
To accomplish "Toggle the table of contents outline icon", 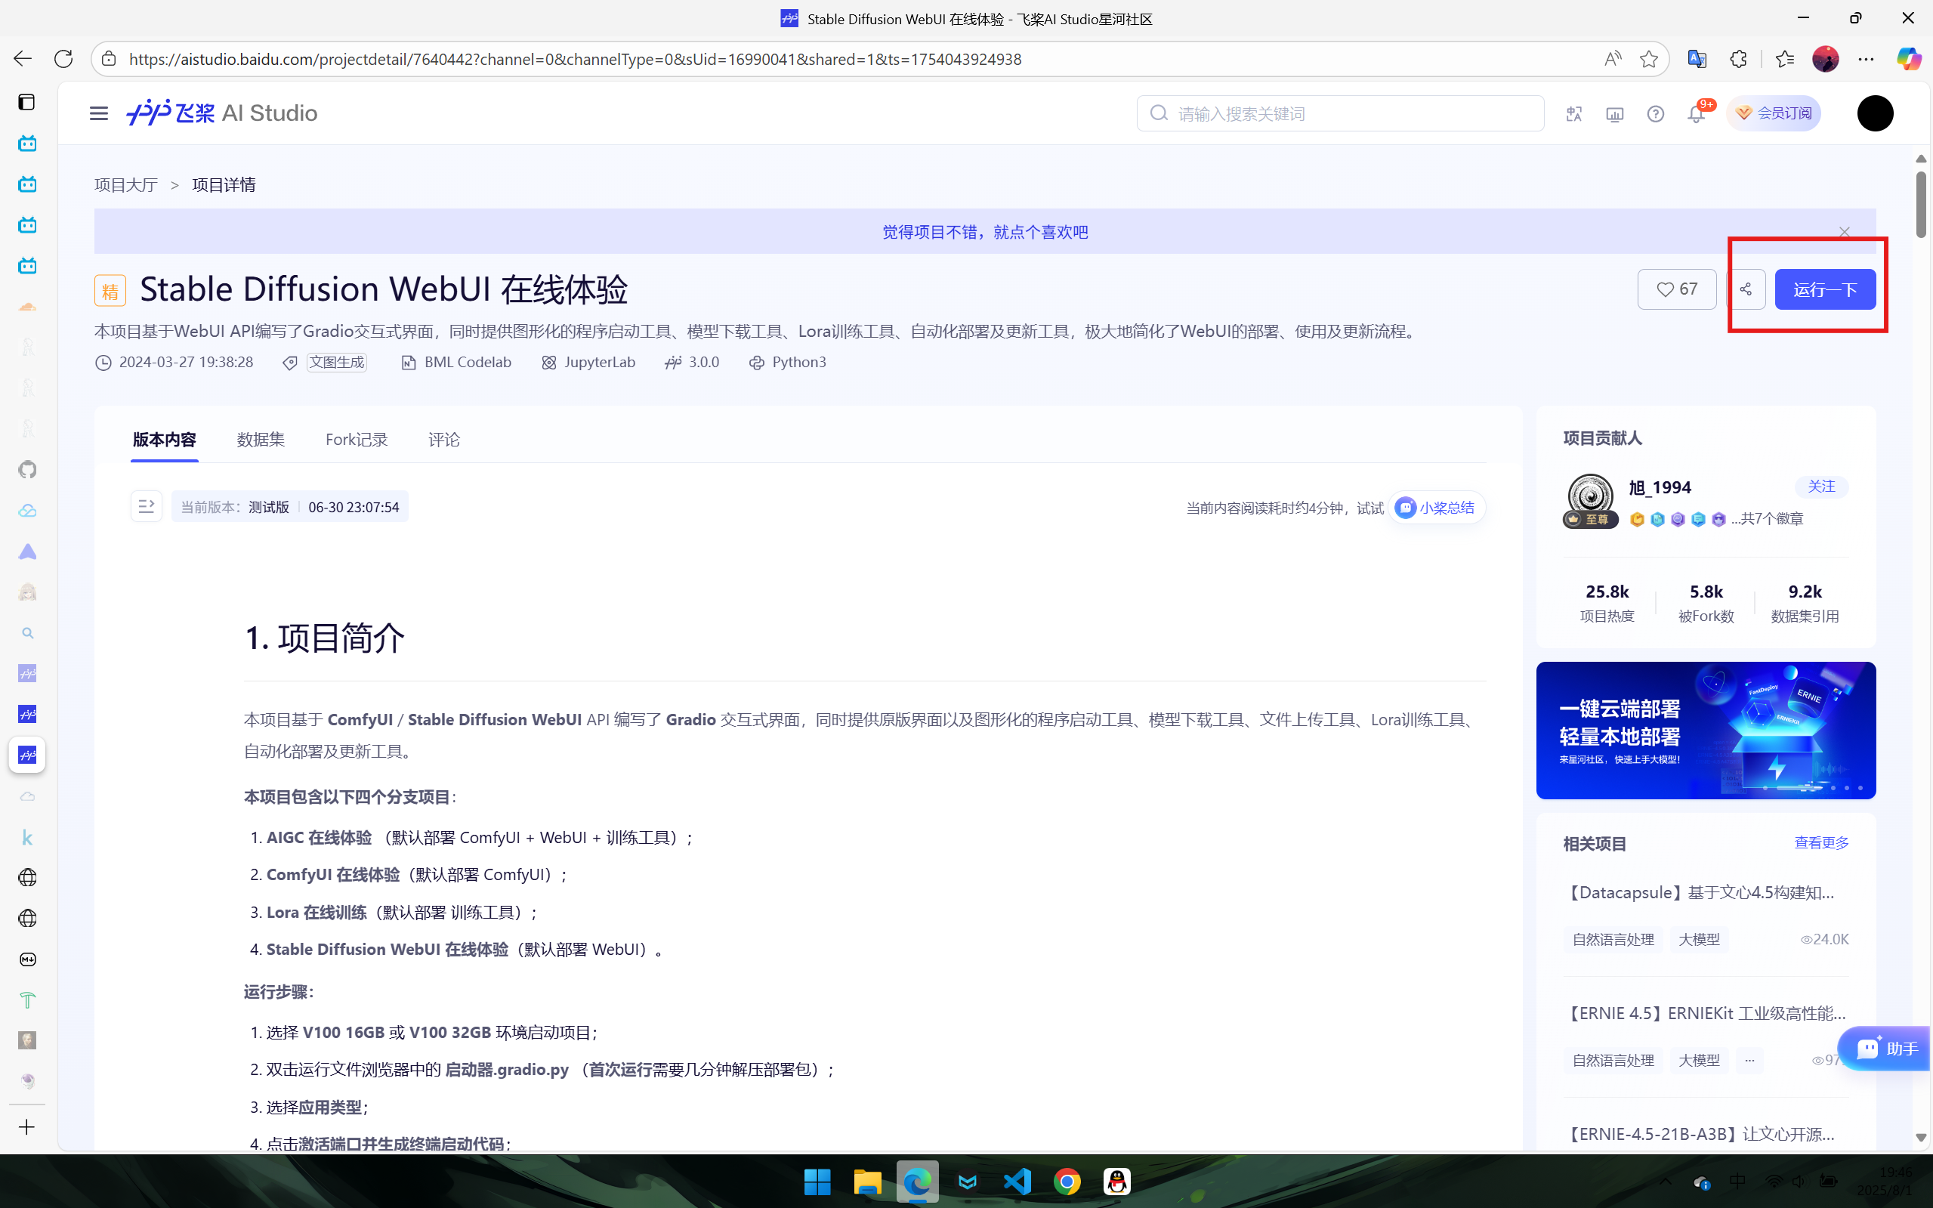I will point(147,506).
